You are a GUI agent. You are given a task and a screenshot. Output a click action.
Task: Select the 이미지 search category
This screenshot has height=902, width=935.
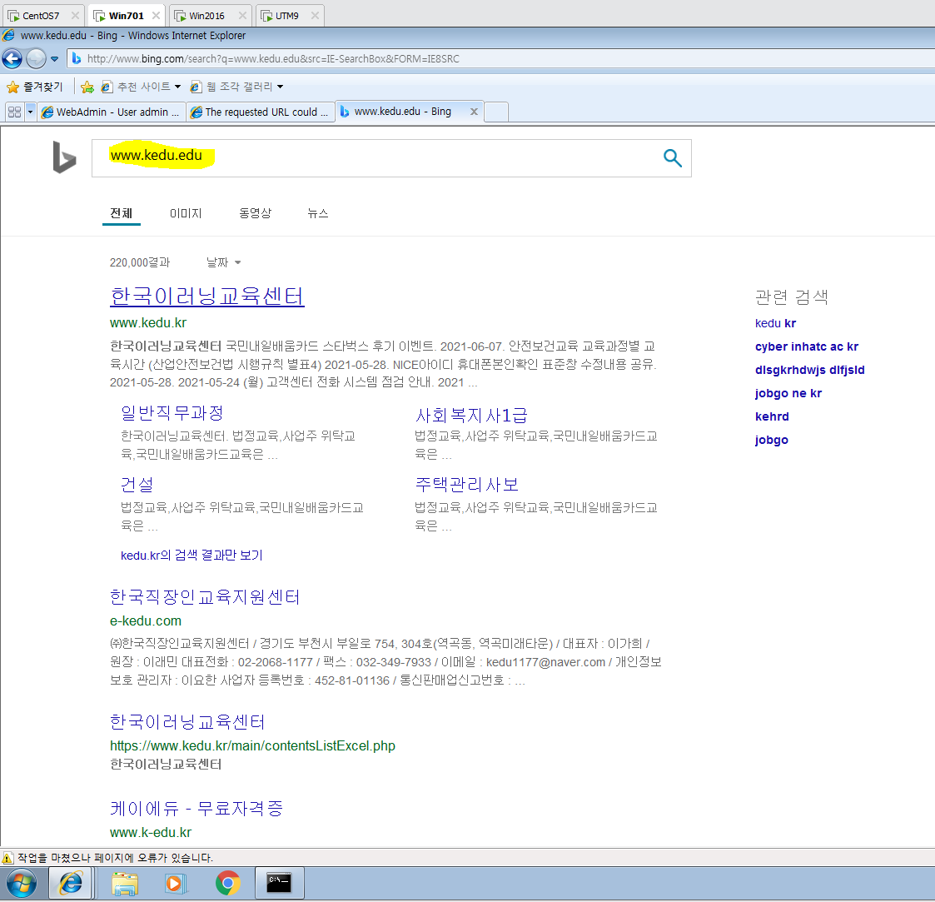(186, 213)
